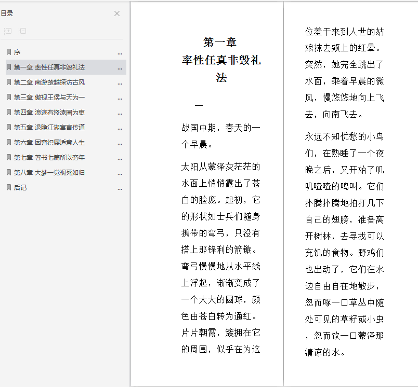
Task: Click the page heading 第一章
Action: point(220,43)
